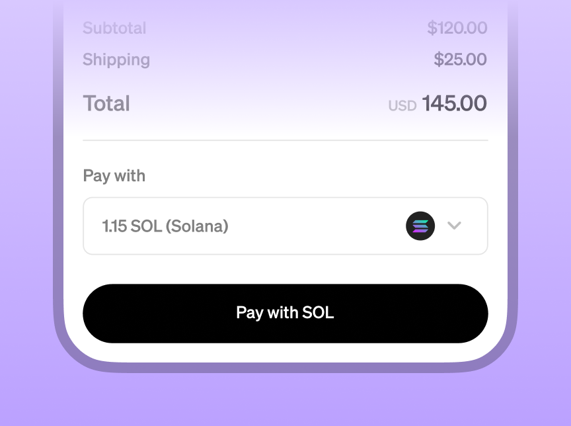The height and width of the screenshot is (426, 571).
Task: Click the blank space between Total and USD
Action: (x=258, y=103)
